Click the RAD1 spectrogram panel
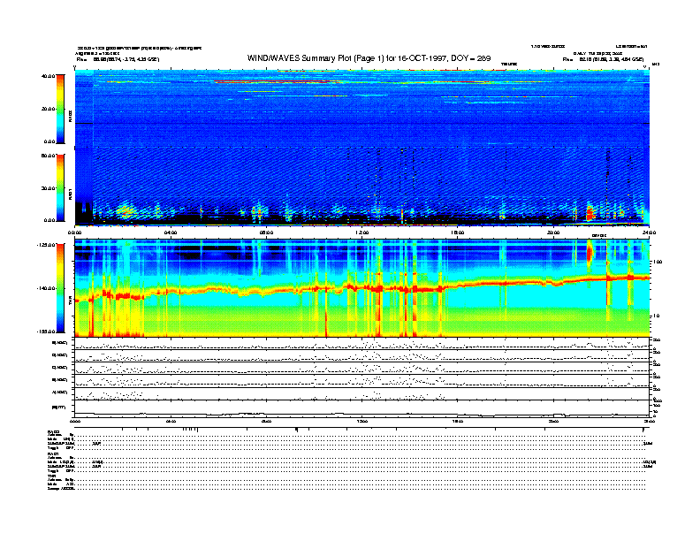Image resolution: width=700 pixels, height=541 pixels. click(362, 187)
